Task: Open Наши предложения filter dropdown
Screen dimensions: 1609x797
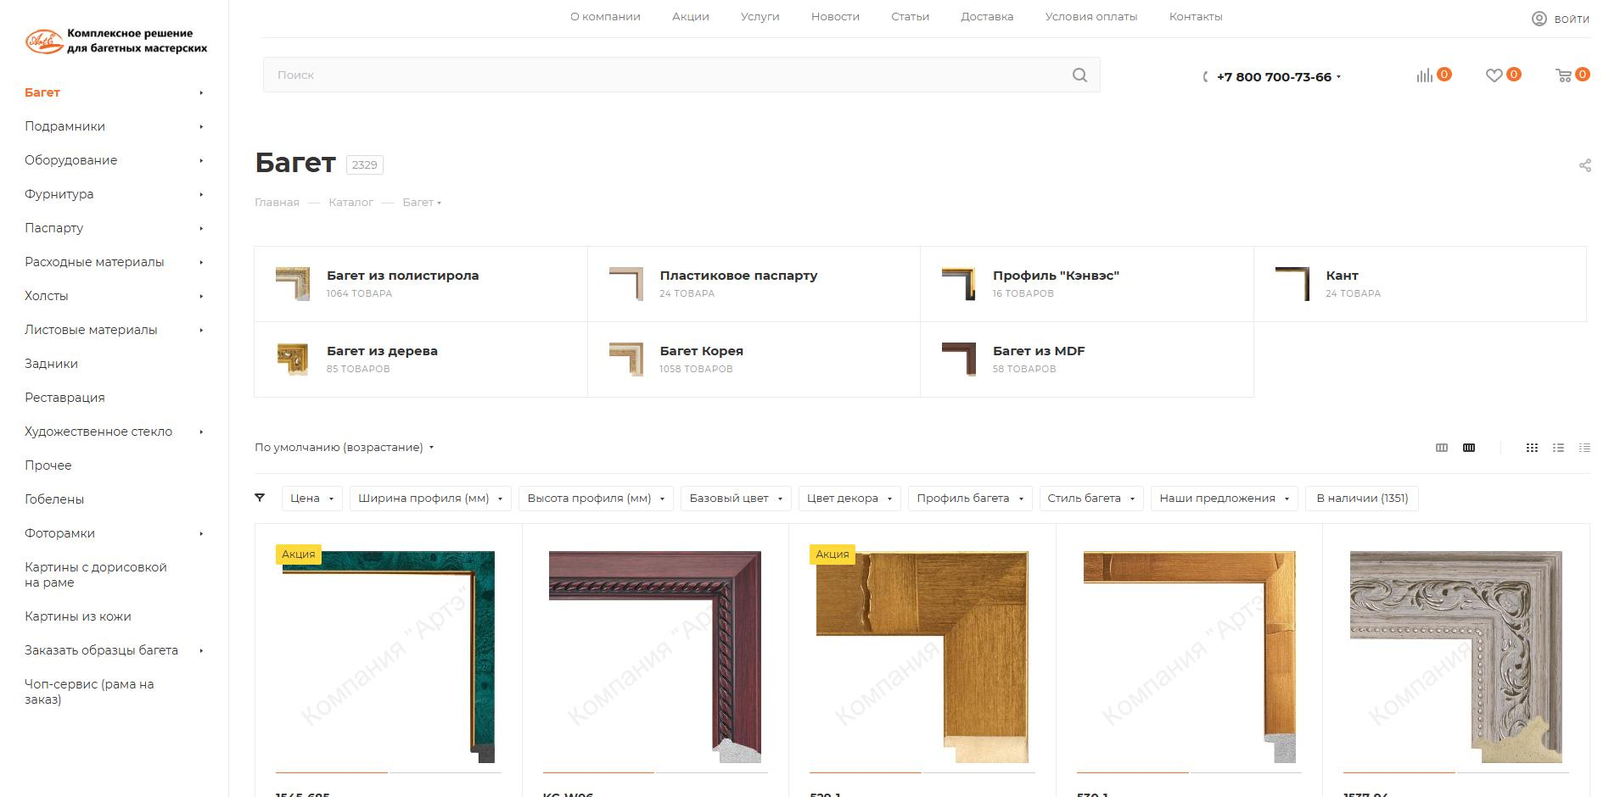Action: pyautogui.click(x=1225, y=499)
